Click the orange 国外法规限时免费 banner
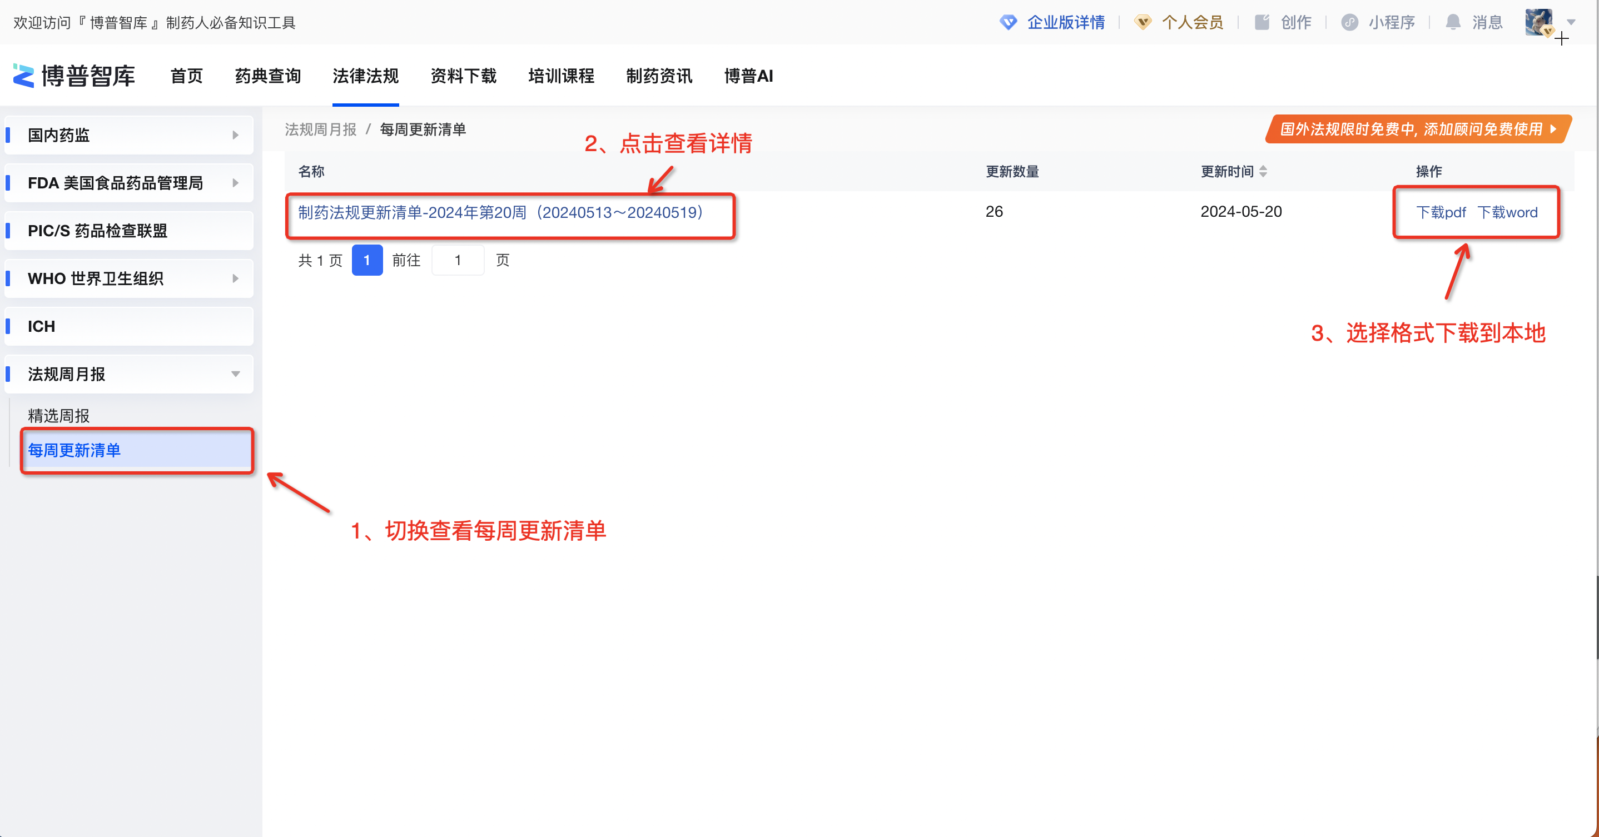Image resolution: width=1599 pixels, height=837 pixels. point(1418,128)
